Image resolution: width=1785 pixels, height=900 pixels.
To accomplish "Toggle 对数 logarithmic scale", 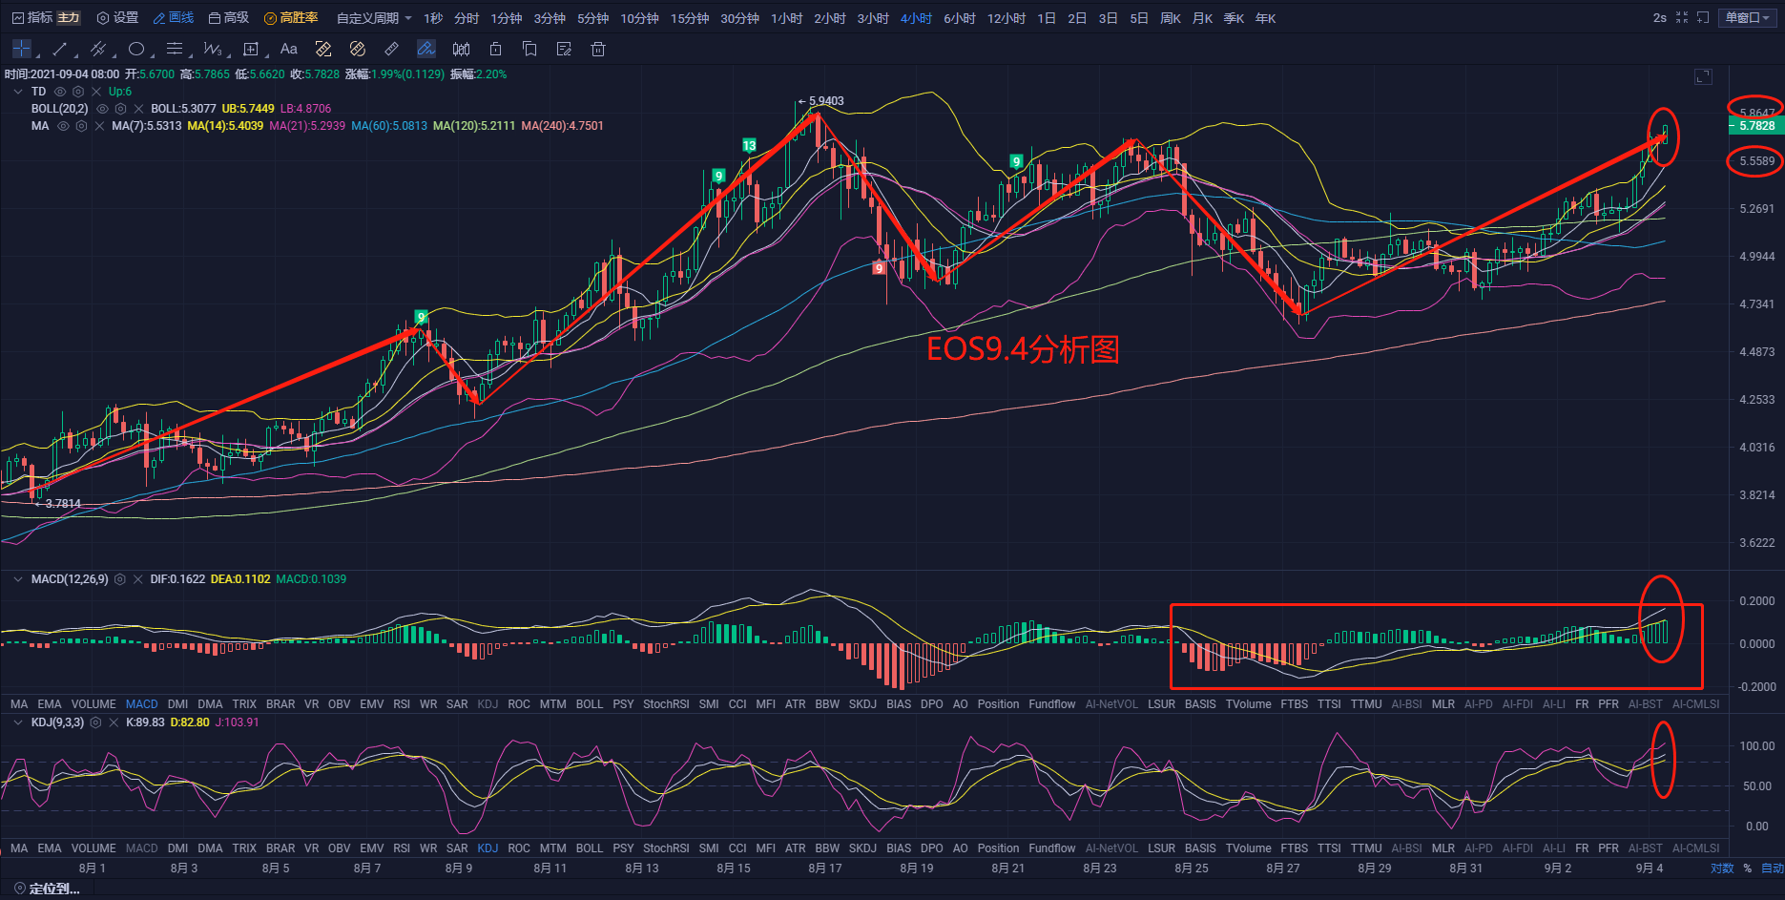I will pos(1722,869).
